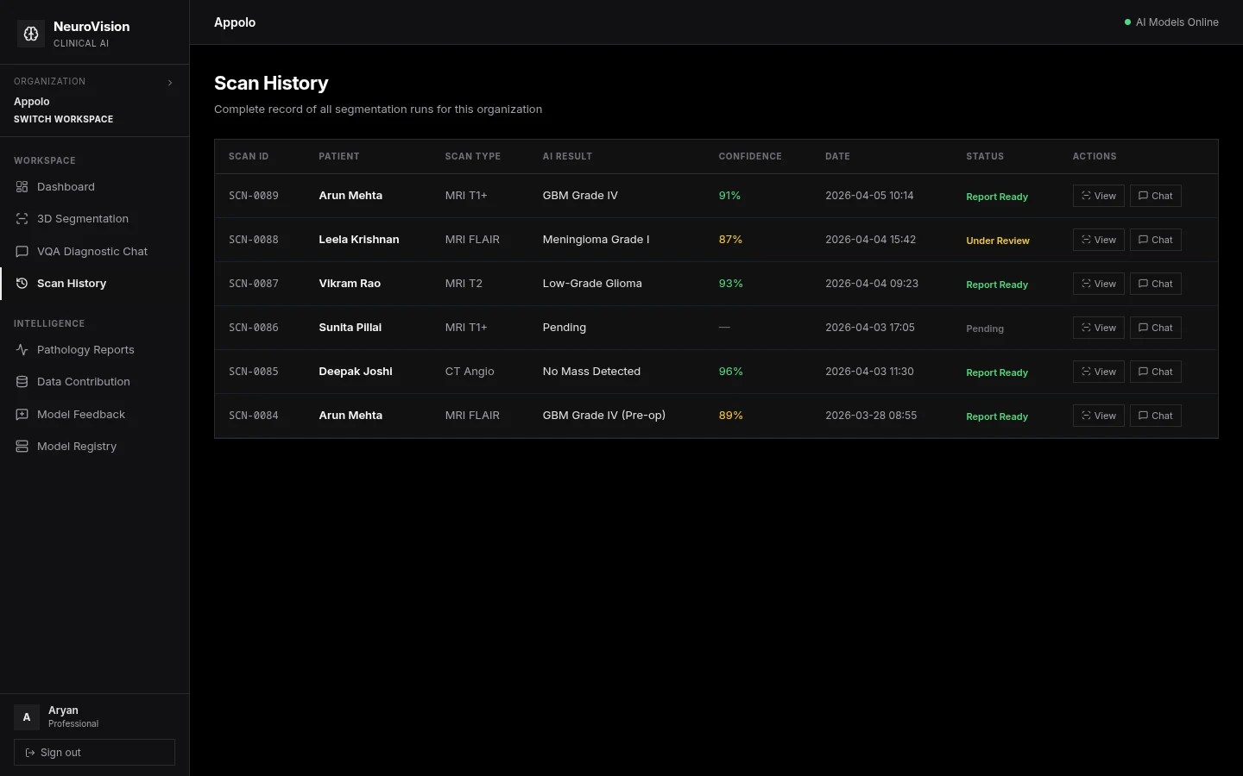View scan SCN-0085 for Deepak Joshi
The width and height of the screenshot is (1243, 776).
[1099, 372]
